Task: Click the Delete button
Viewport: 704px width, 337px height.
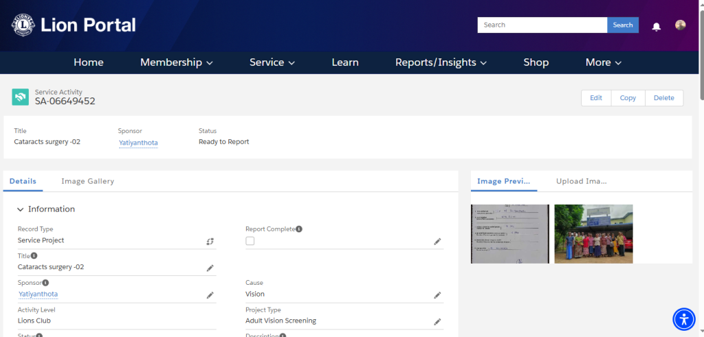Action: [x=664, y=98]
